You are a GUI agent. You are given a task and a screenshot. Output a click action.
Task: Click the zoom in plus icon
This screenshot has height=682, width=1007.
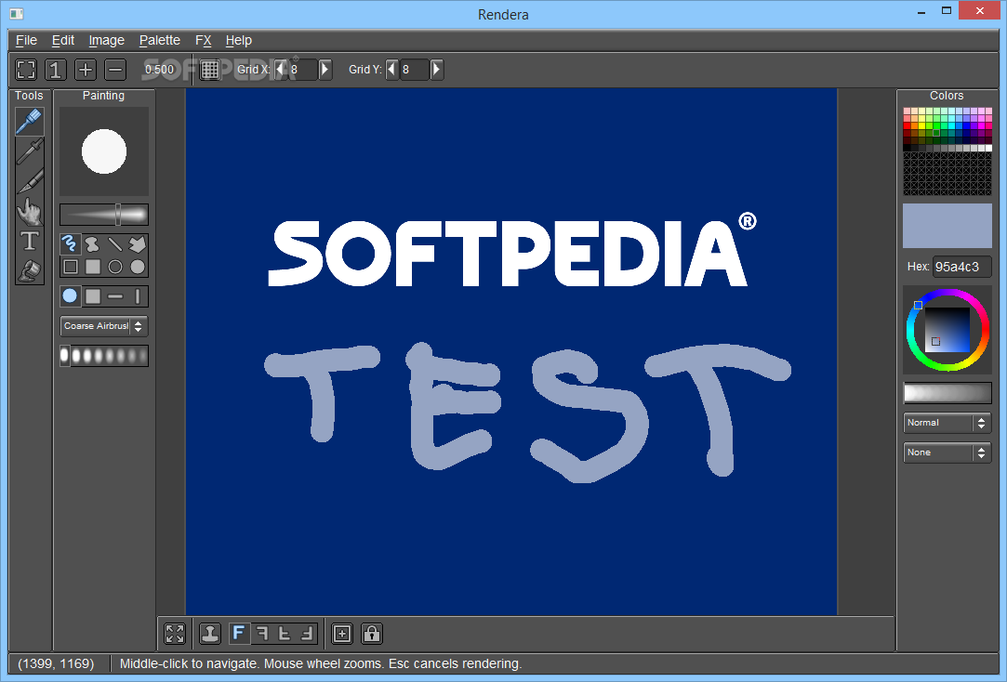(86, 70)
